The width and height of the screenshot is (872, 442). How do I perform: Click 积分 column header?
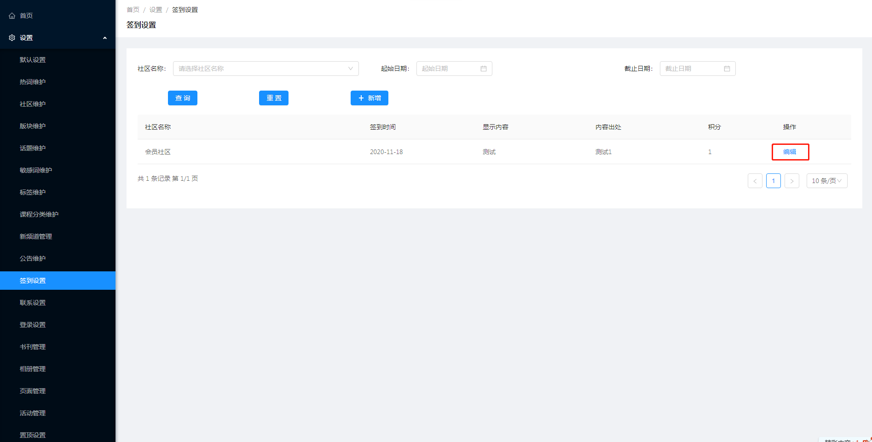(715, 127)
